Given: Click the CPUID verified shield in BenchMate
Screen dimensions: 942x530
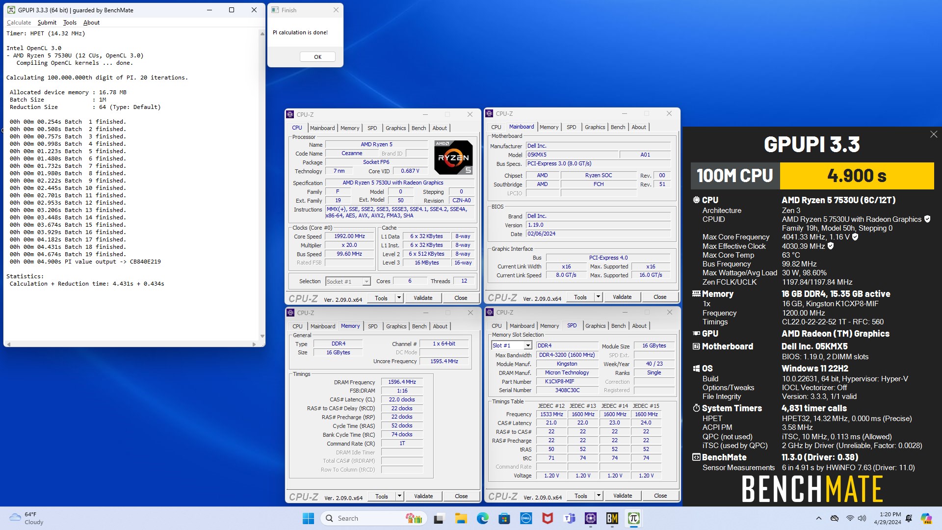Looking at the screenshot, I should pos(927,219).
